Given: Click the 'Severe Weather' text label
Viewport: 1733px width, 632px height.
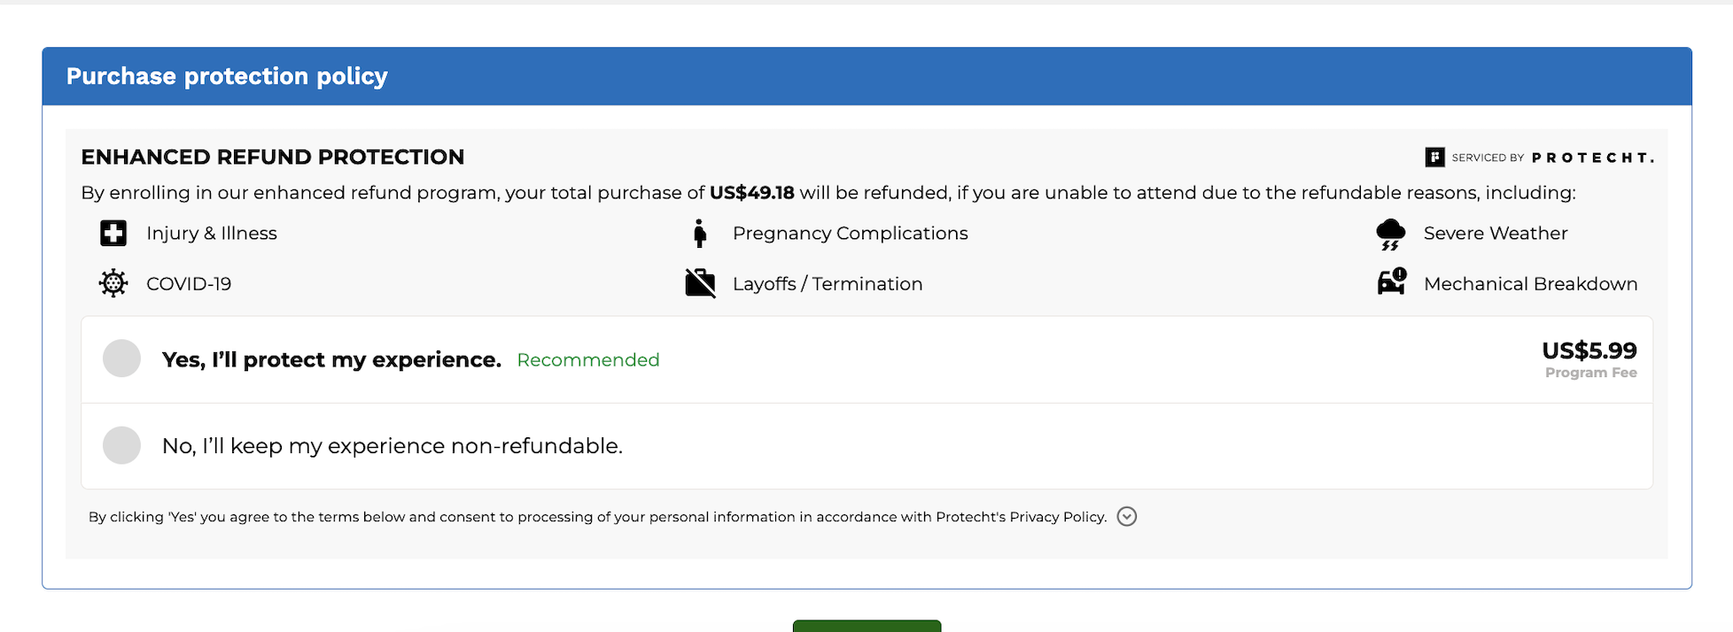Looking at the screenshot, I should tap(1496, 234).
